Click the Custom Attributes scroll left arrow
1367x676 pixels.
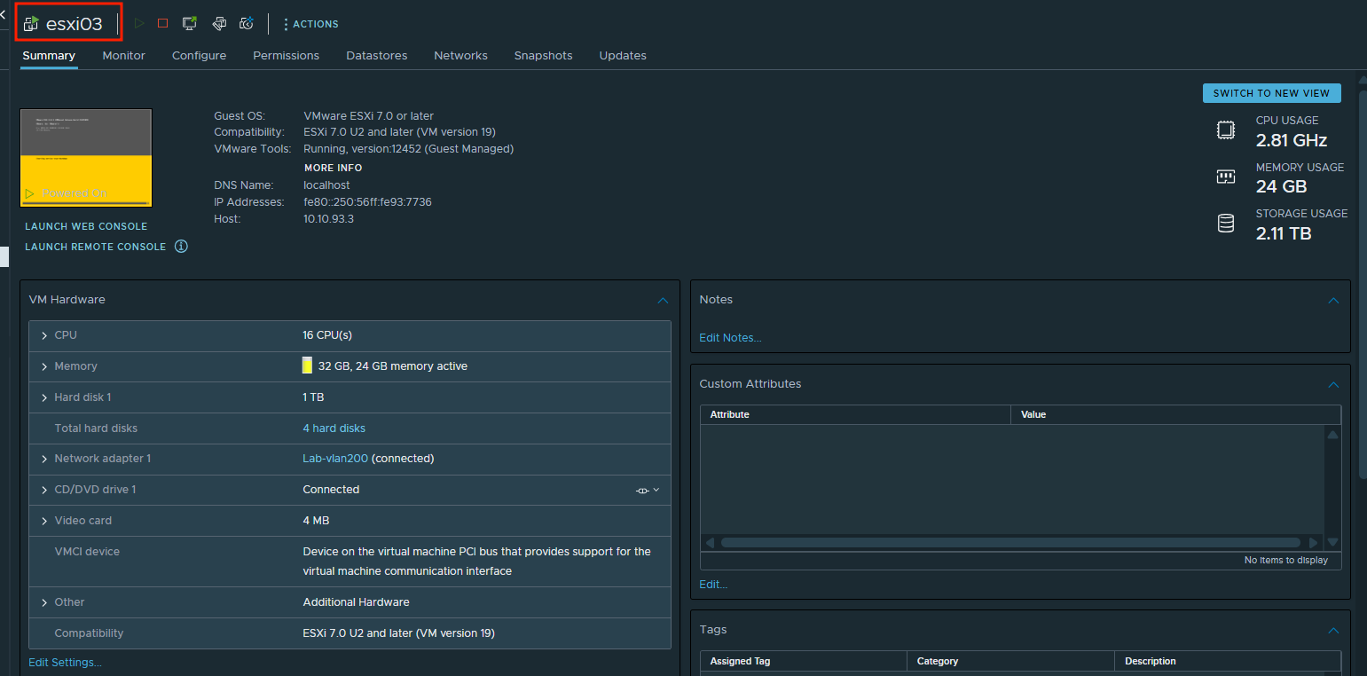coord(710,542)
